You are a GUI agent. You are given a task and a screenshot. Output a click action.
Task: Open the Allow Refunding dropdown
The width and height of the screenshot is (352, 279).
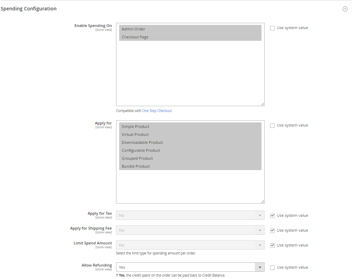point(190,267)
